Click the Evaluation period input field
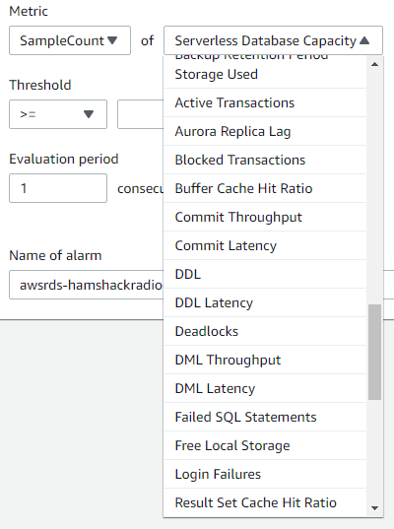Image resolution: width=394 pixels, height=529 pixels. [58, 188]
